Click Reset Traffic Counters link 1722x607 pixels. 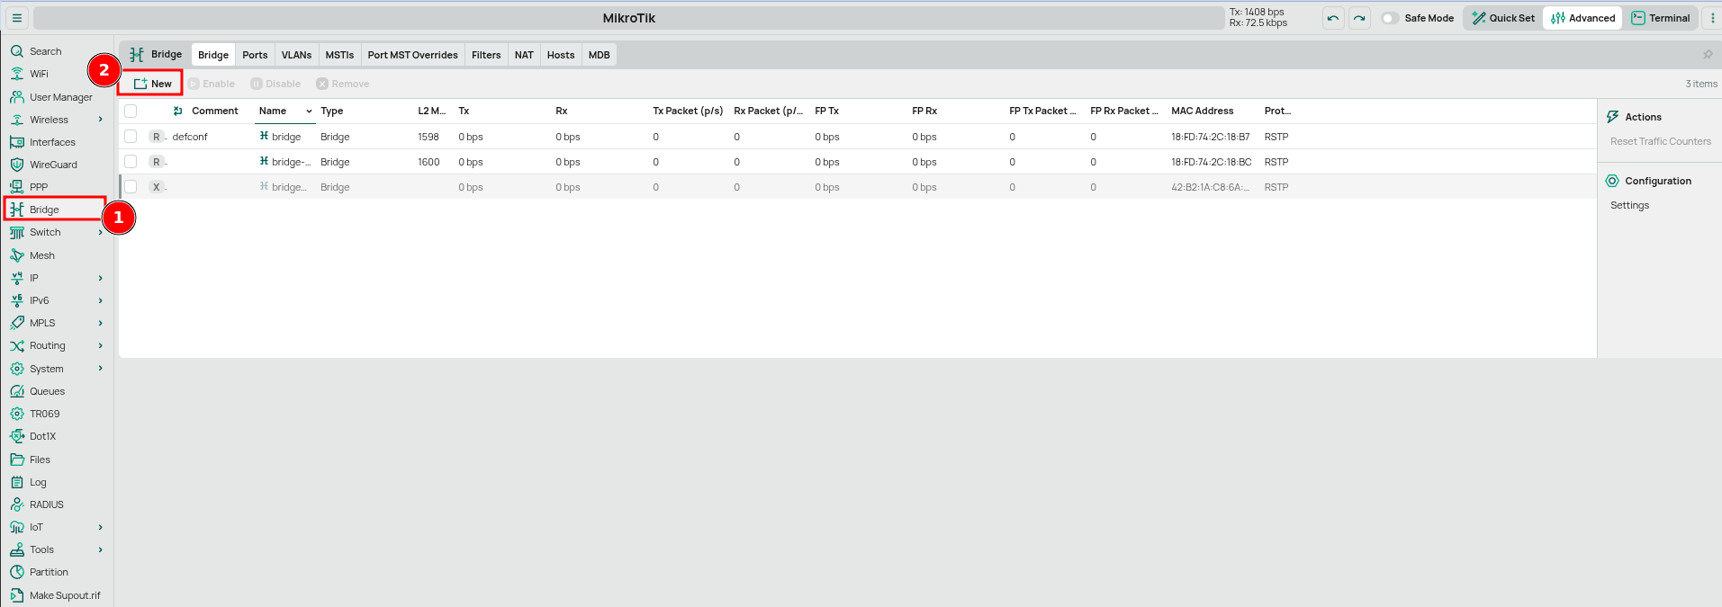coord(1660,141)
